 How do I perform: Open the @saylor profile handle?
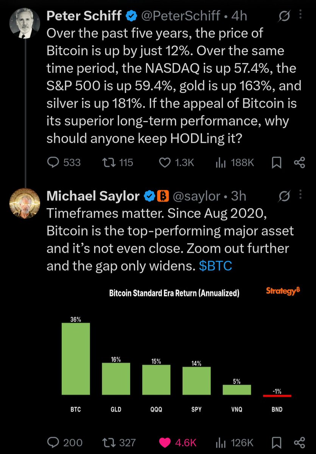(x=196, y=196)
